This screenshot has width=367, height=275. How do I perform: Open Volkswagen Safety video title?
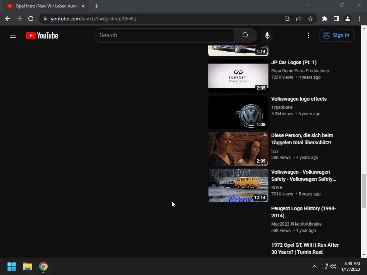[304, 175]
